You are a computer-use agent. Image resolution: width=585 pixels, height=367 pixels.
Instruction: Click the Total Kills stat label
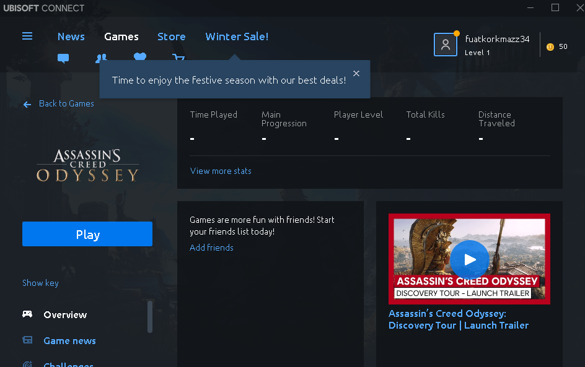[425, 114]
